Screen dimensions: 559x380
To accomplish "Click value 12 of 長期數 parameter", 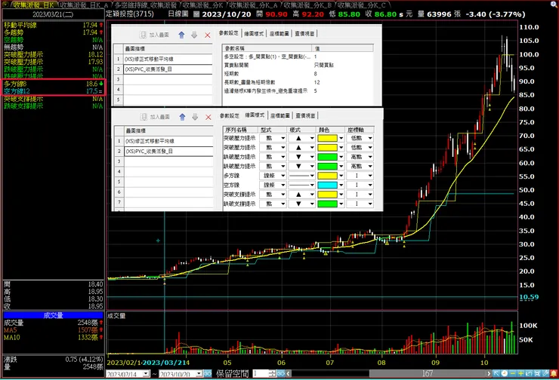I will pyautogui.click(x=317, y=82).
